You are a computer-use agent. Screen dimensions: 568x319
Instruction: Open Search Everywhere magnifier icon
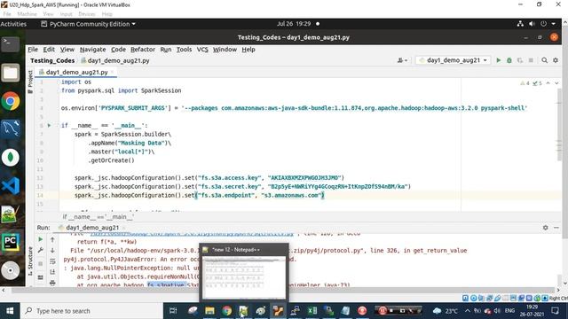pyautogui.click(x=544, y=60)
